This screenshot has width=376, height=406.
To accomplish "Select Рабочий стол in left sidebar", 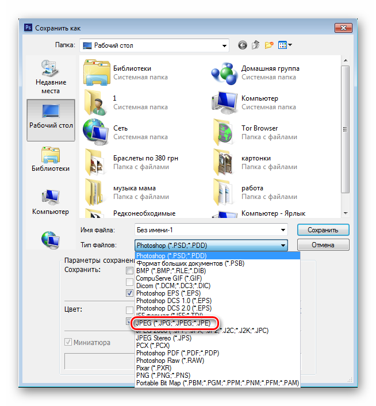I will point(51,120).
